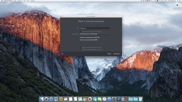Image resolution: width=182 pixels, height=102 pixels.
Task: Click the purple help icon in wizard
Action: [62, 54]
